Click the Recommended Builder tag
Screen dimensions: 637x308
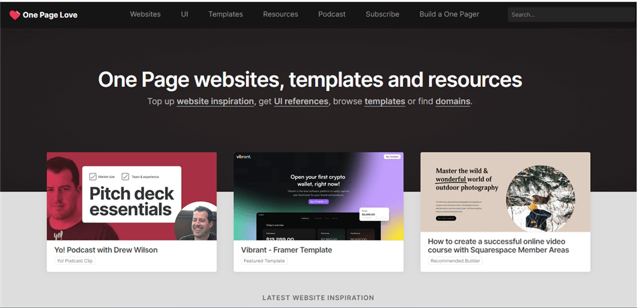[455, 260]
